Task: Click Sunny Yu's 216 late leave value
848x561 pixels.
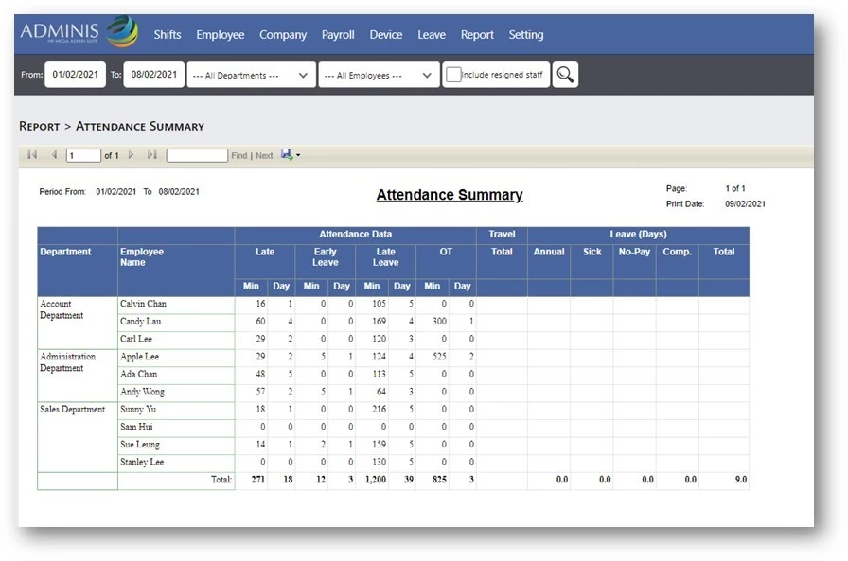Action: click(380, 409)
